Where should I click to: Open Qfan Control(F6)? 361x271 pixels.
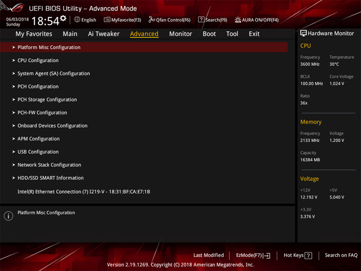(x=169, y=20)
